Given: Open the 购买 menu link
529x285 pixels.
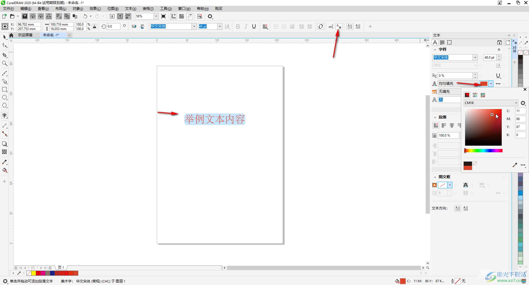Looking at the screenshot, I should click(219, 9).
